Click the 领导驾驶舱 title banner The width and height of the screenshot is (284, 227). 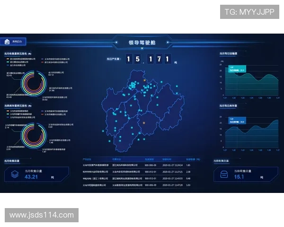point(142,43)
